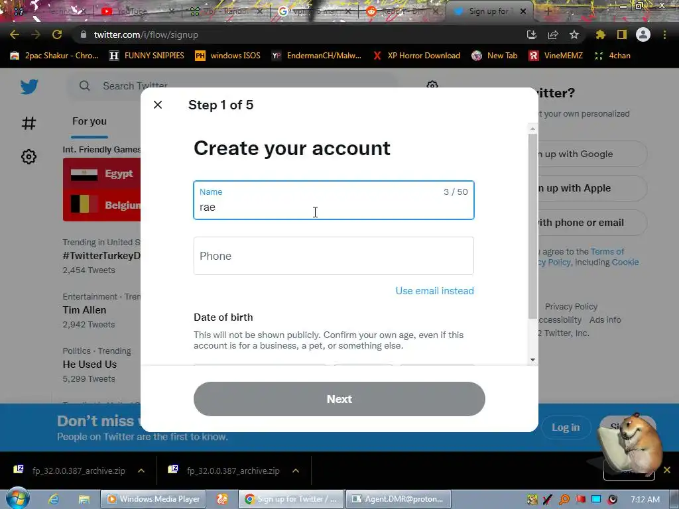Open New Tab bookmark
Viewport: 679px width, 509px height.
(495, 56)
